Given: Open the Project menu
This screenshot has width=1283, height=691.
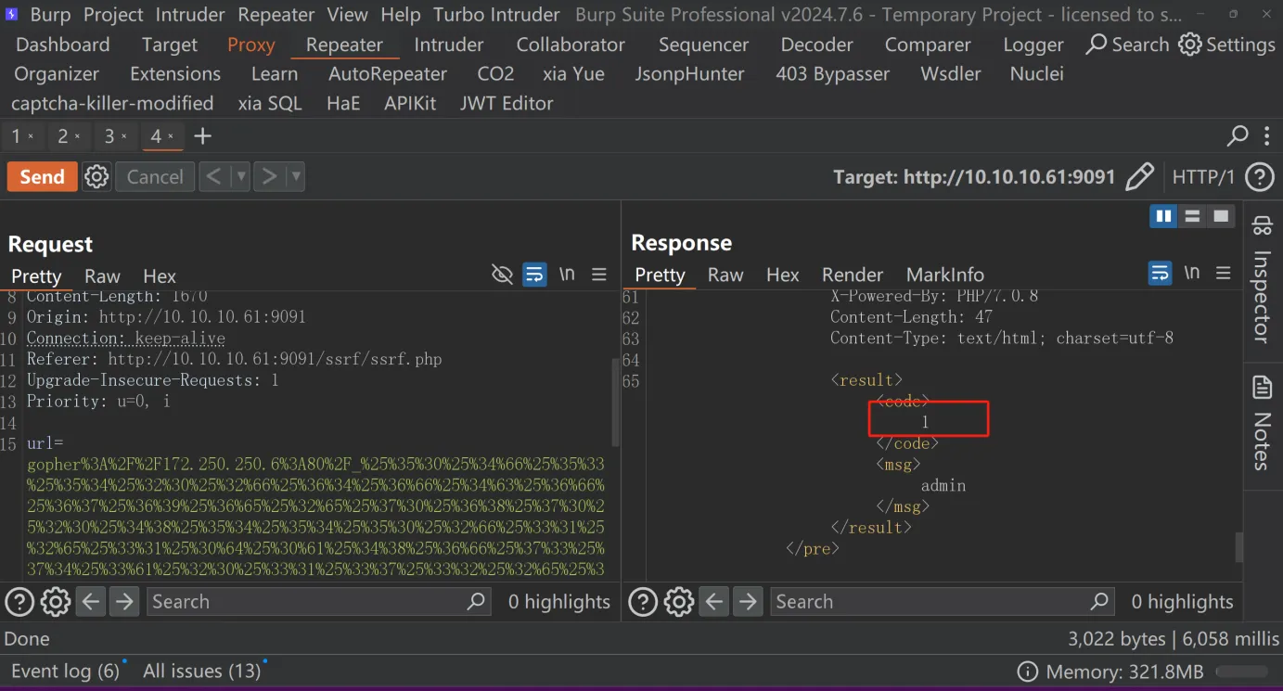Looking at the screenshot, I should click(x=113, y=15).
